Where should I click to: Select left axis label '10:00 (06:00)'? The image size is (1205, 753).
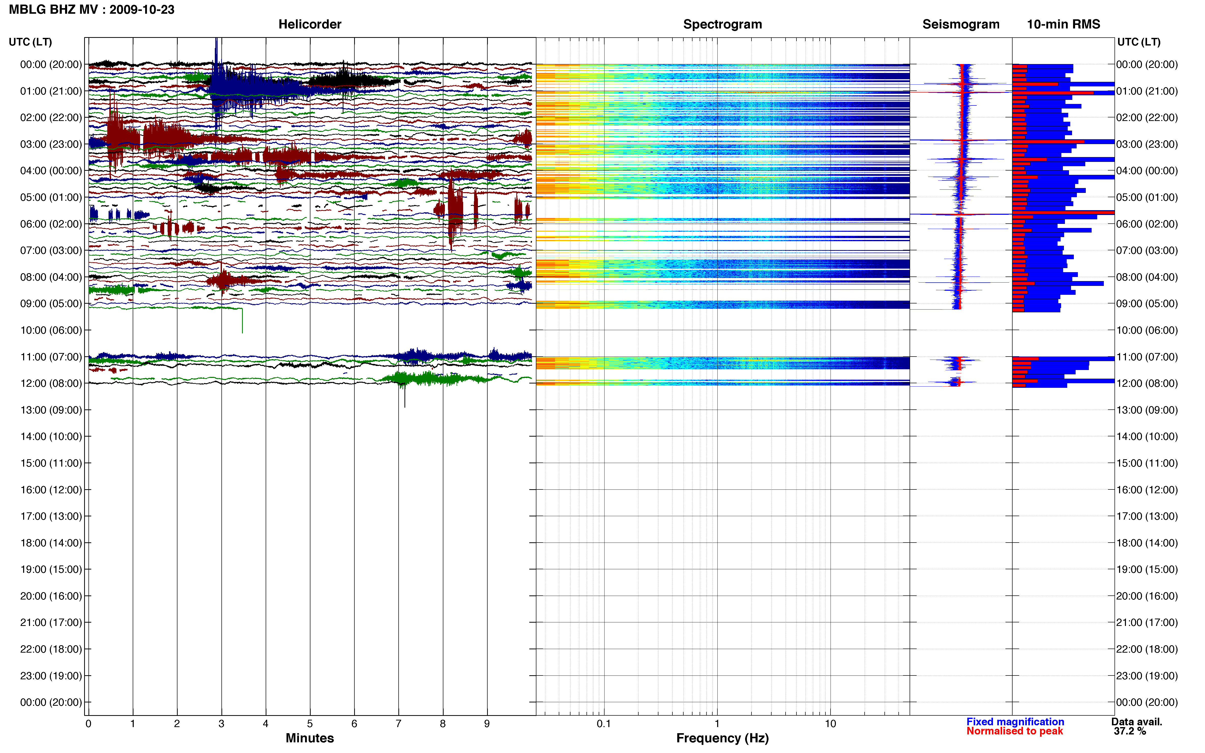(x=51, y=330)
